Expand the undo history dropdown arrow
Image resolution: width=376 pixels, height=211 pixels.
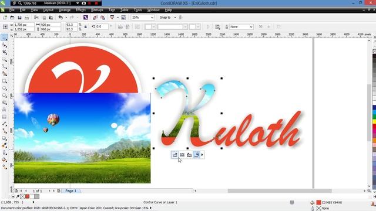pos(66,18)
